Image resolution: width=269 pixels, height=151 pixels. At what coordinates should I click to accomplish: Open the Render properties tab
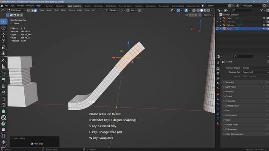click(x=218, y=69)
